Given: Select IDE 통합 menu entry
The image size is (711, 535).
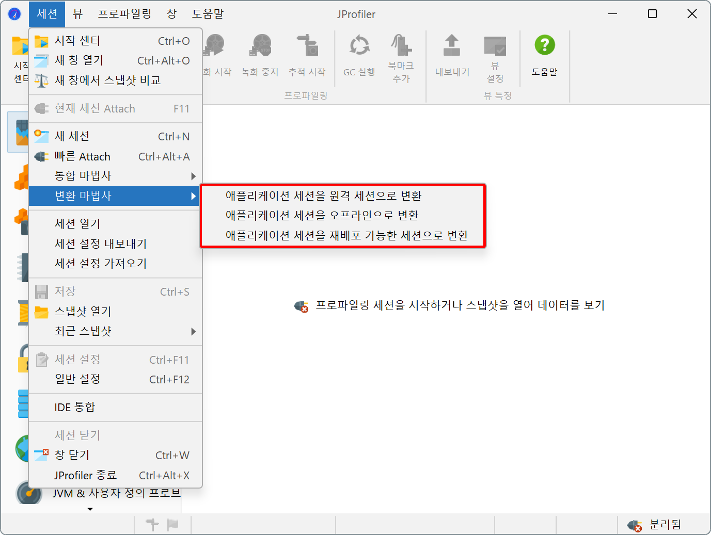Looking at the screenshot, I should (x=115, y=407).
